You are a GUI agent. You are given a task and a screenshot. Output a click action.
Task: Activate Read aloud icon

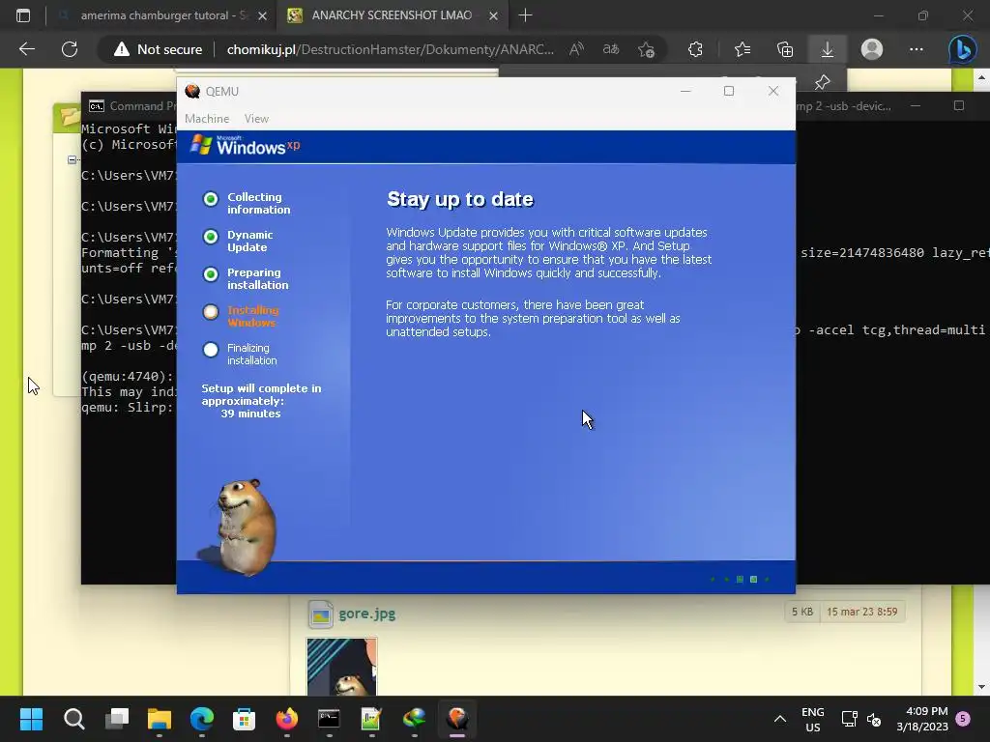tap(576, 49)
